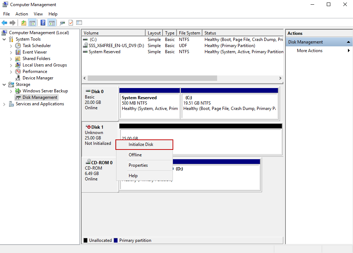Toggle the Show/Hide Console Tree icon
The height and width of the screenshot is (253, 353).
pos(32,23)
